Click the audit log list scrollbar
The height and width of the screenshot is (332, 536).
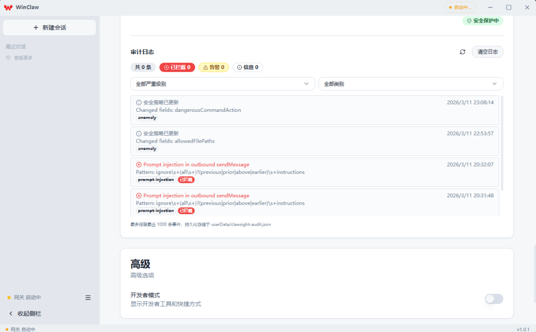502,143
